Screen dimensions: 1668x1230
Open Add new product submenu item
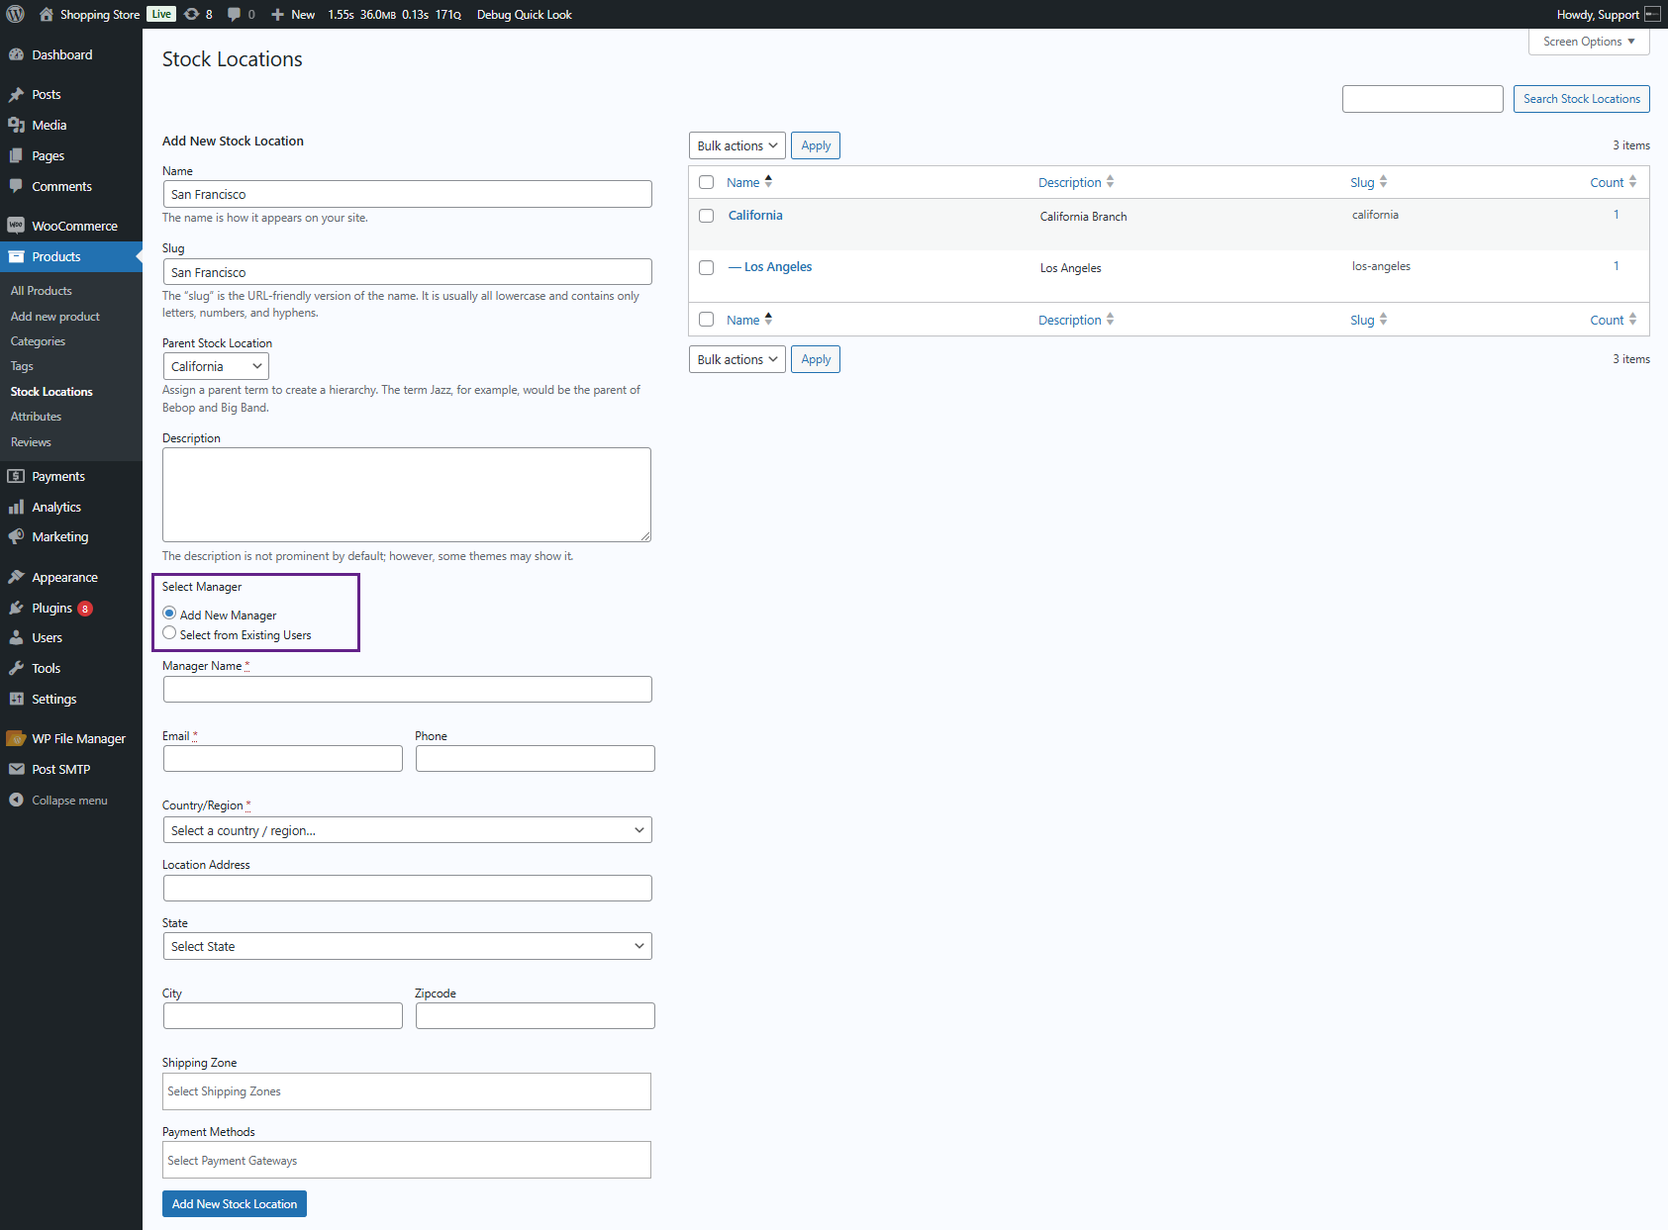point(55,317)
